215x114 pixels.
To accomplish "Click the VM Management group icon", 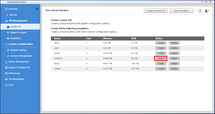I will click(x=6, y=21).
